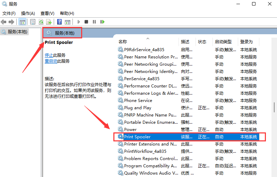Image resolution: width=277 pixels, height=177 pixels.
Task: Click 本地服务 login cell of Phone Service
Action: [248, 100]
